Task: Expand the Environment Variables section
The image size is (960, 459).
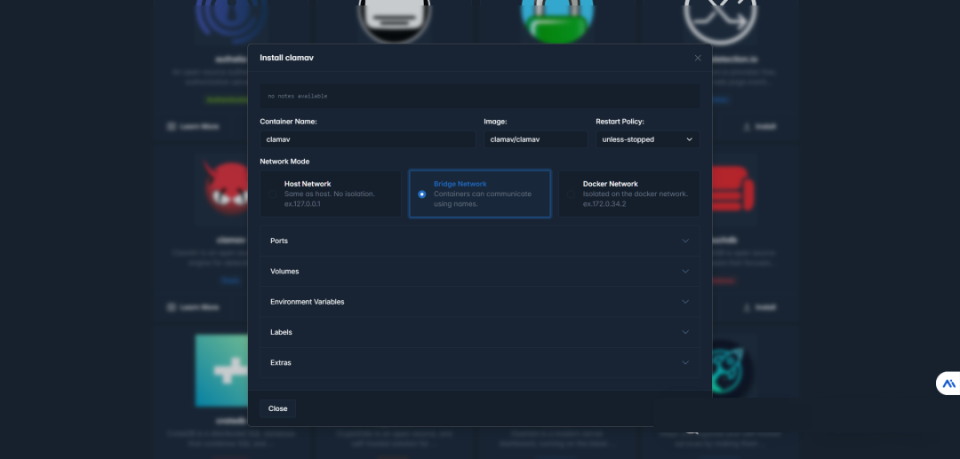Action: (x=479, y=302)
